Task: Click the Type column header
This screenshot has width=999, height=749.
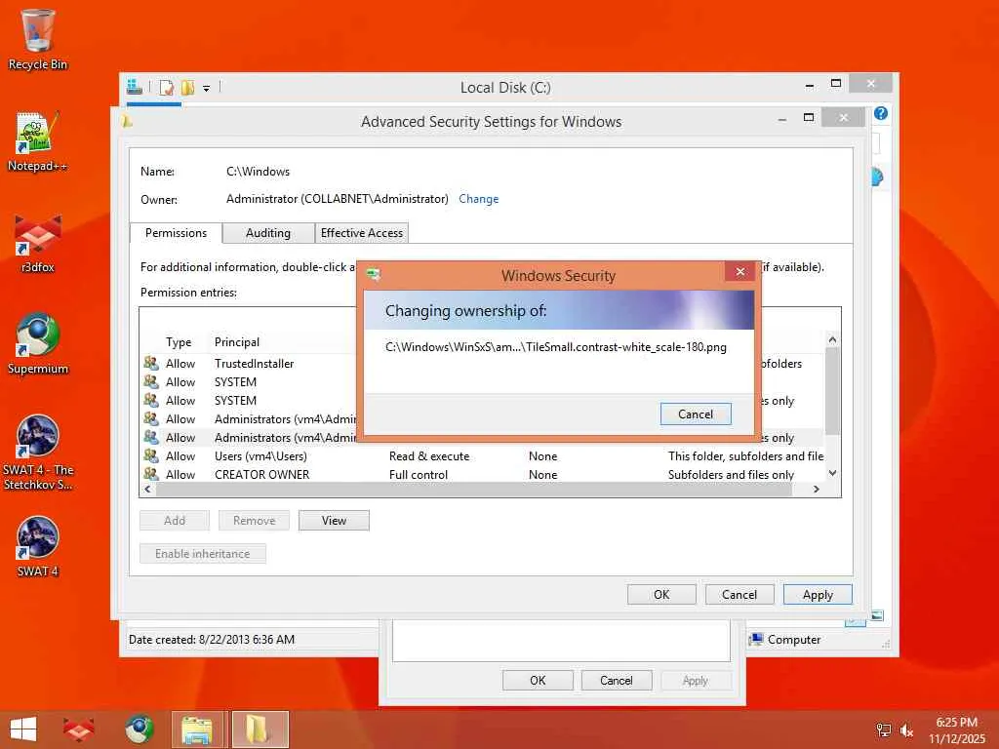Action: (x=179, y=342)
